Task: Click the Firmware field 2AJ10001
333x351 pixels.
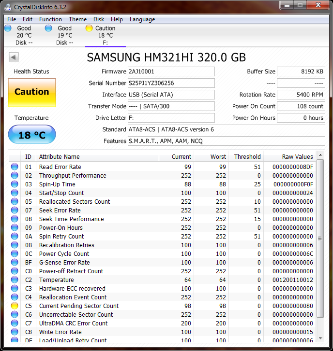Action: click(171, 71)
